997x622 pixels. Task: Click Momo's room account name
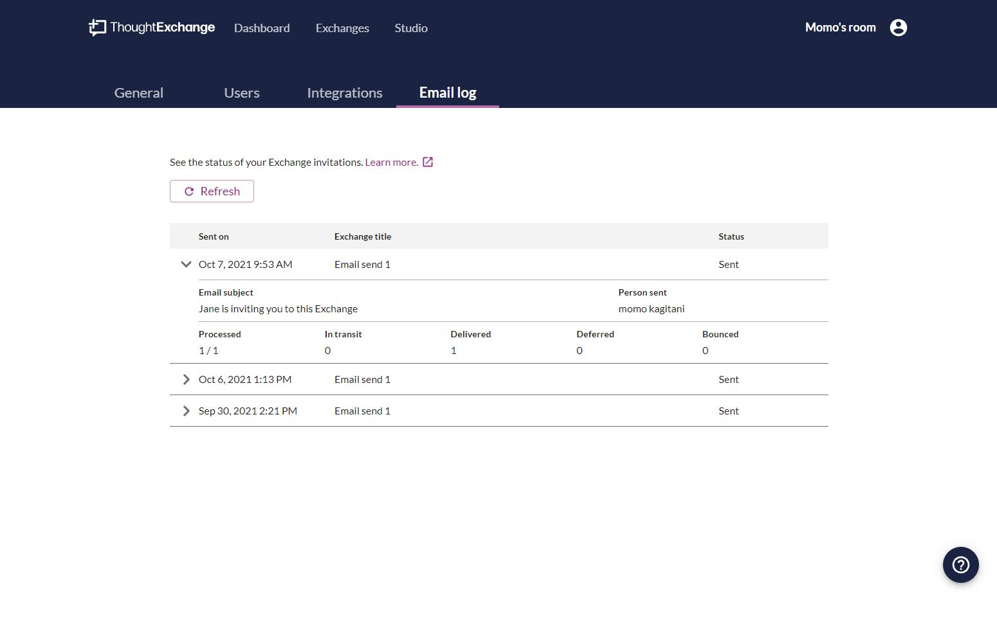pyautogui.click(x=840, y=28)
